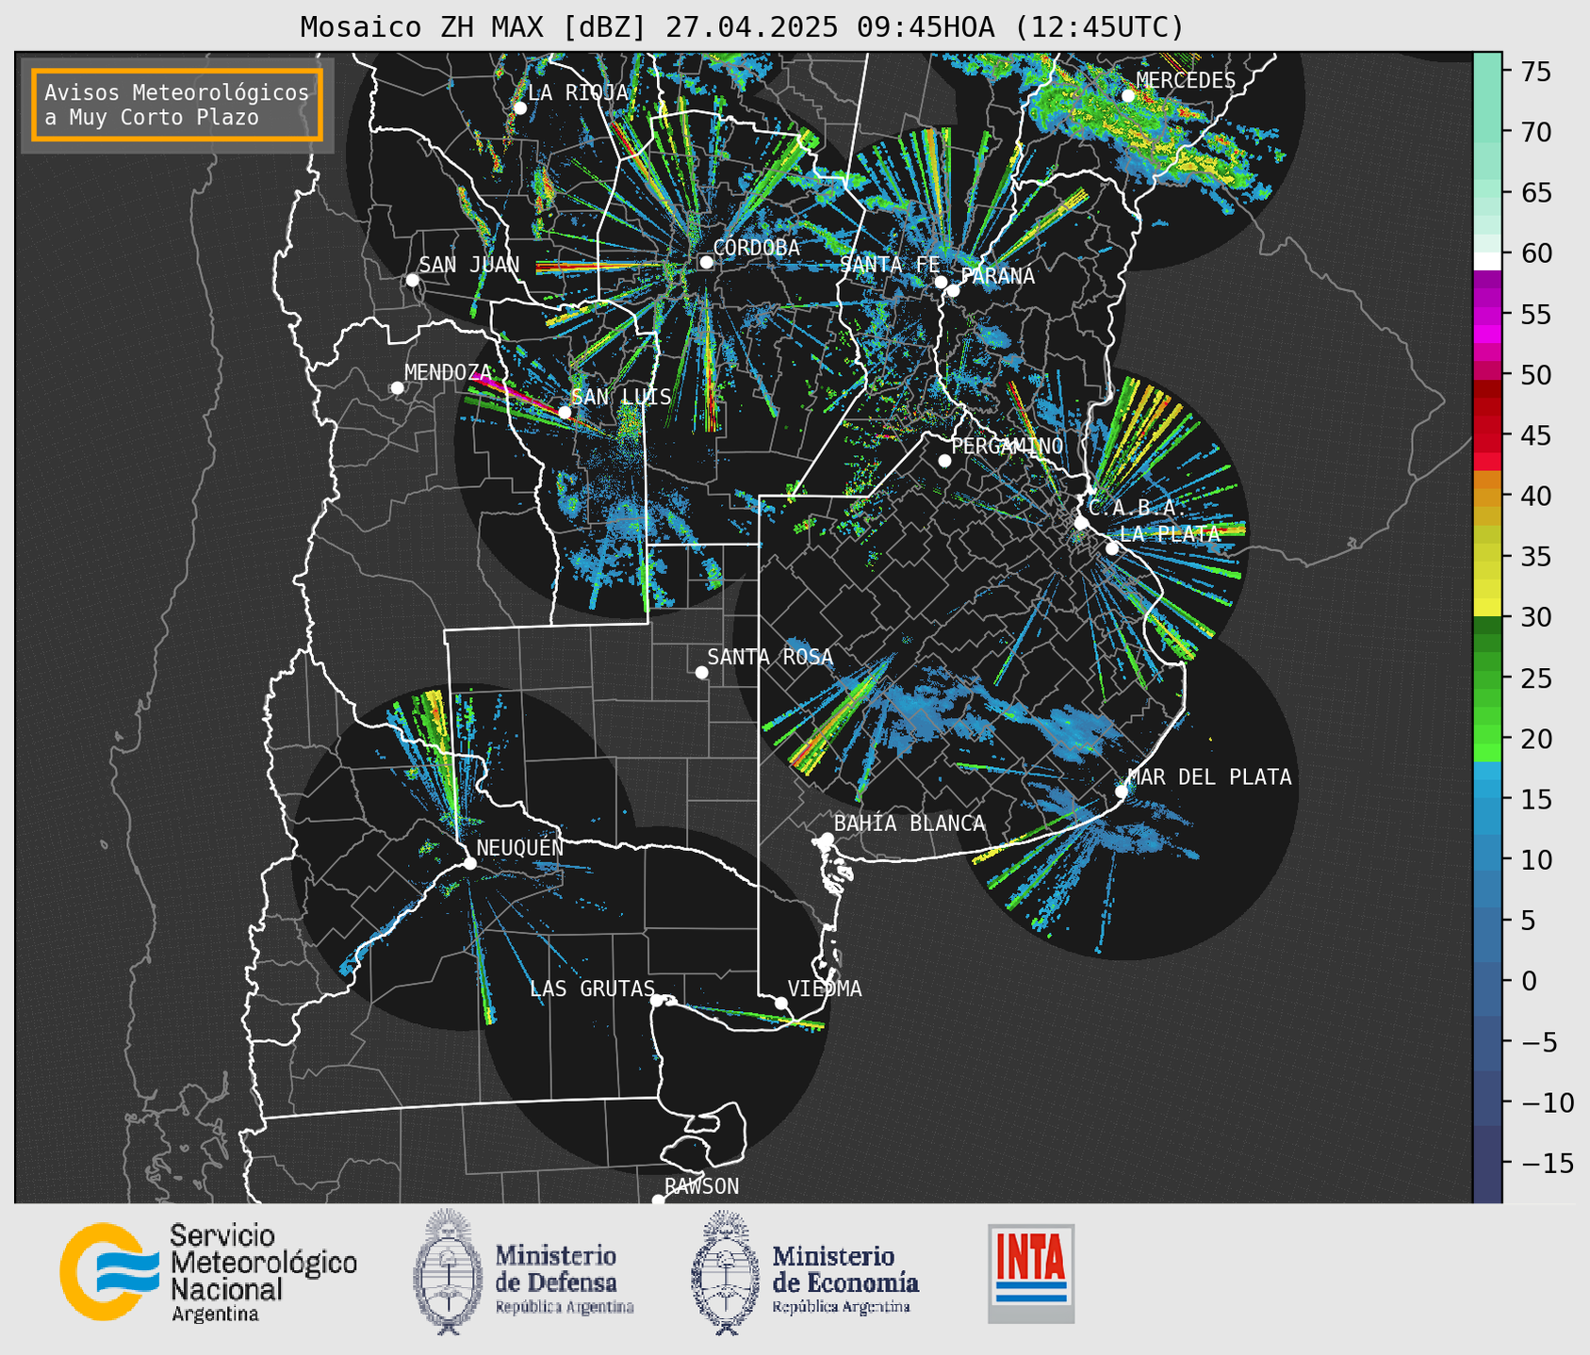This screenshot has width=1590, height=1355.
Task: Click the 0 tick label on color scale
Action: coord(1529,981)
